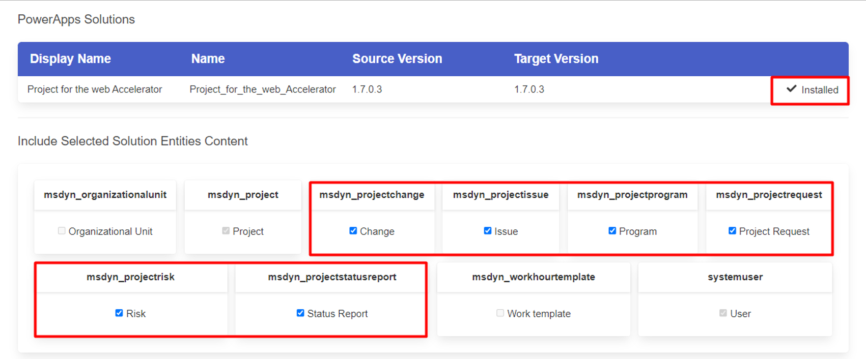Click the Source Version column header
The width and height of the screenshot is (866, 359).
397,58
